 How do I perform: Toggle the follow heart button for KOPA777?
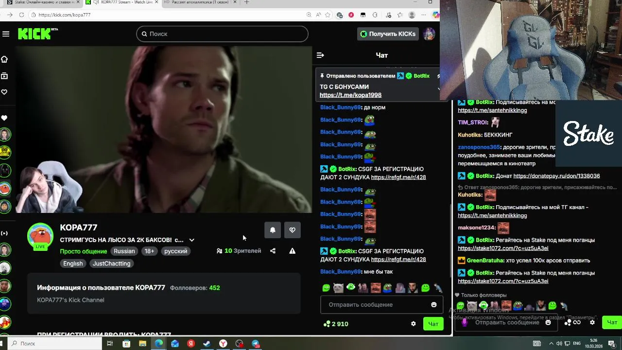click(292, 230)
